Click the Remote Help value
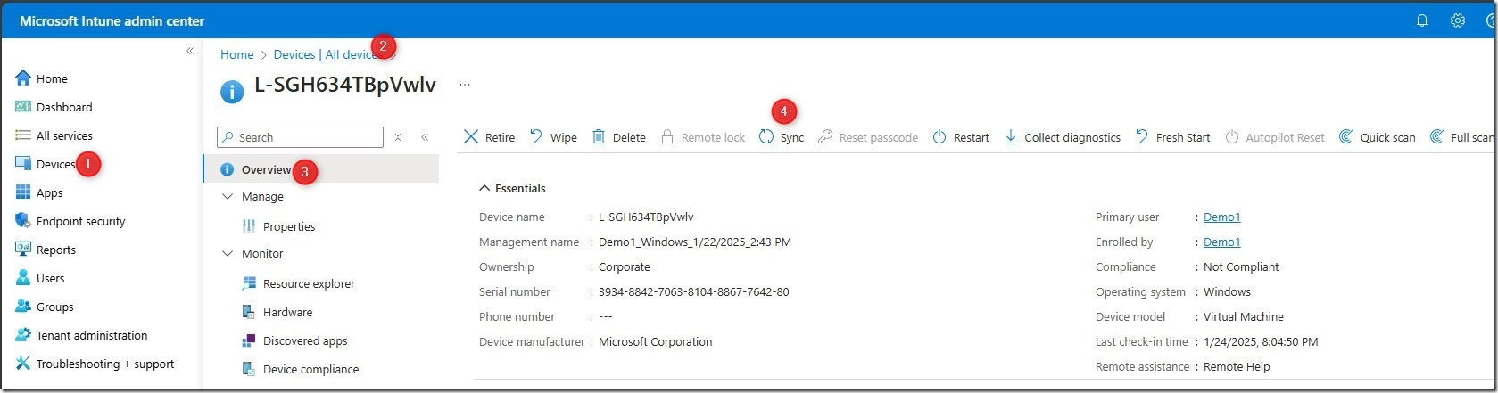 [1237, 366]
